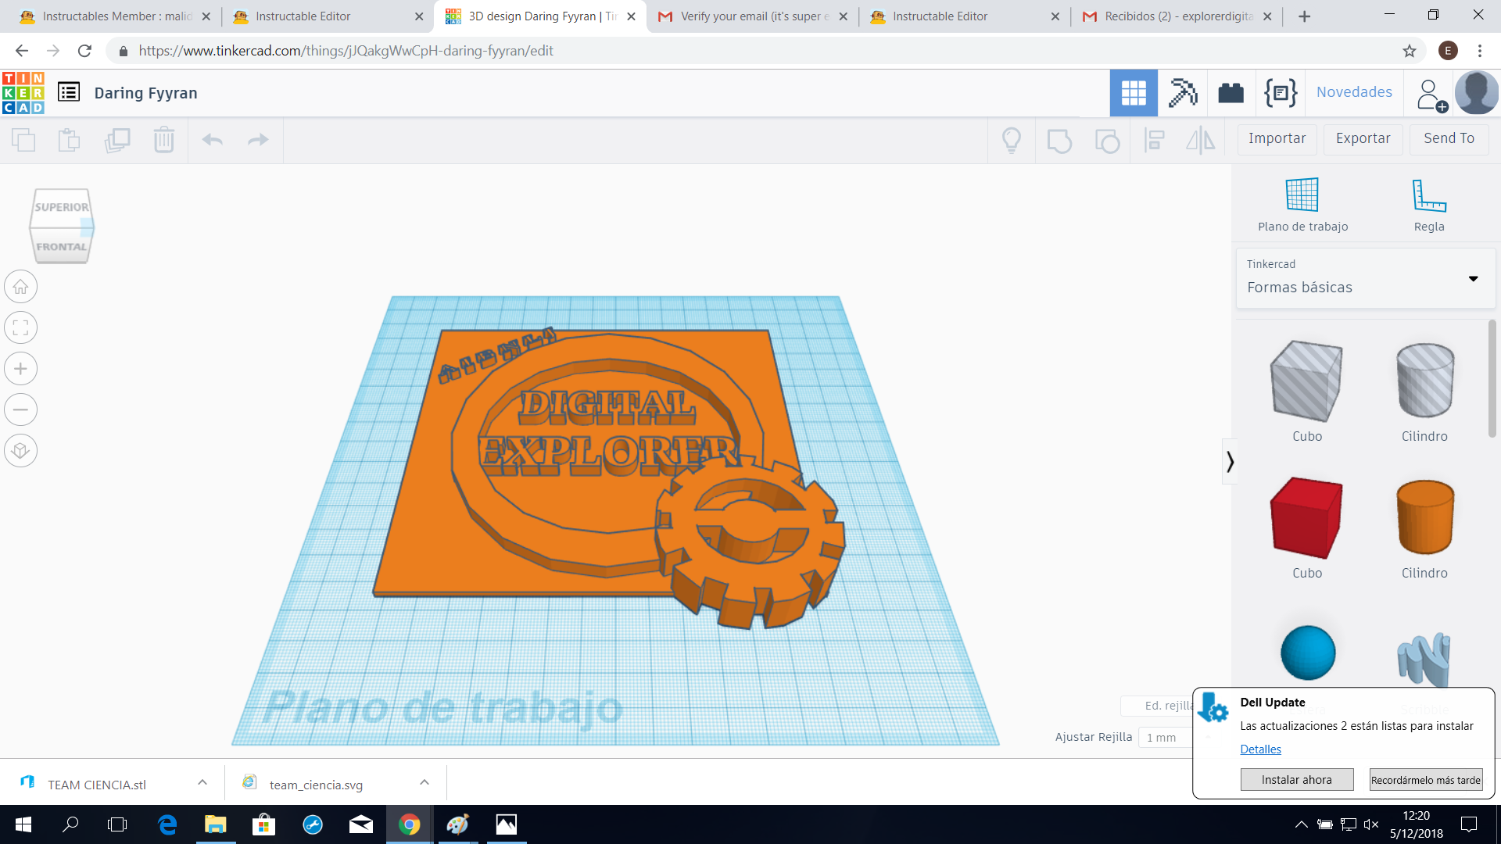
Task: Open the Blocks pickaxe mode
Action: 1183,93
